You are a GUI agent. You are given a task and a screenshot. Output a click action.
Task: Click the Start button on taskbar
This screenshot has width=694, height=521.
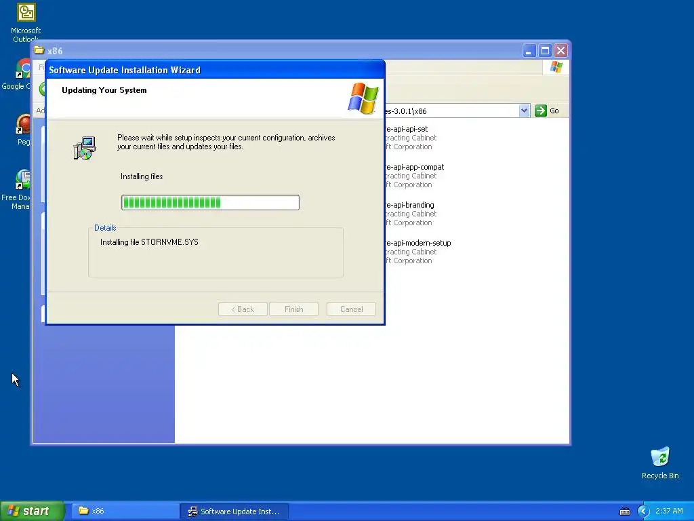[33, 511]
